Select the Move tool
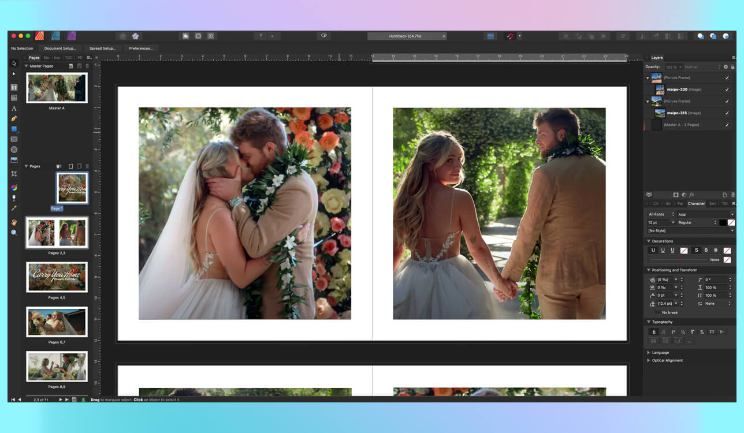The image size is (744, 433). click(14, 64)
